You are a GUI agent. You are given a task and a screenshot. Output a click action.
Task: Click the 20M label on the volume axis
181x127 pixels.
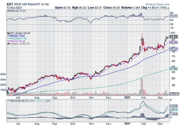pyautogui.click(x=3, y=85)
